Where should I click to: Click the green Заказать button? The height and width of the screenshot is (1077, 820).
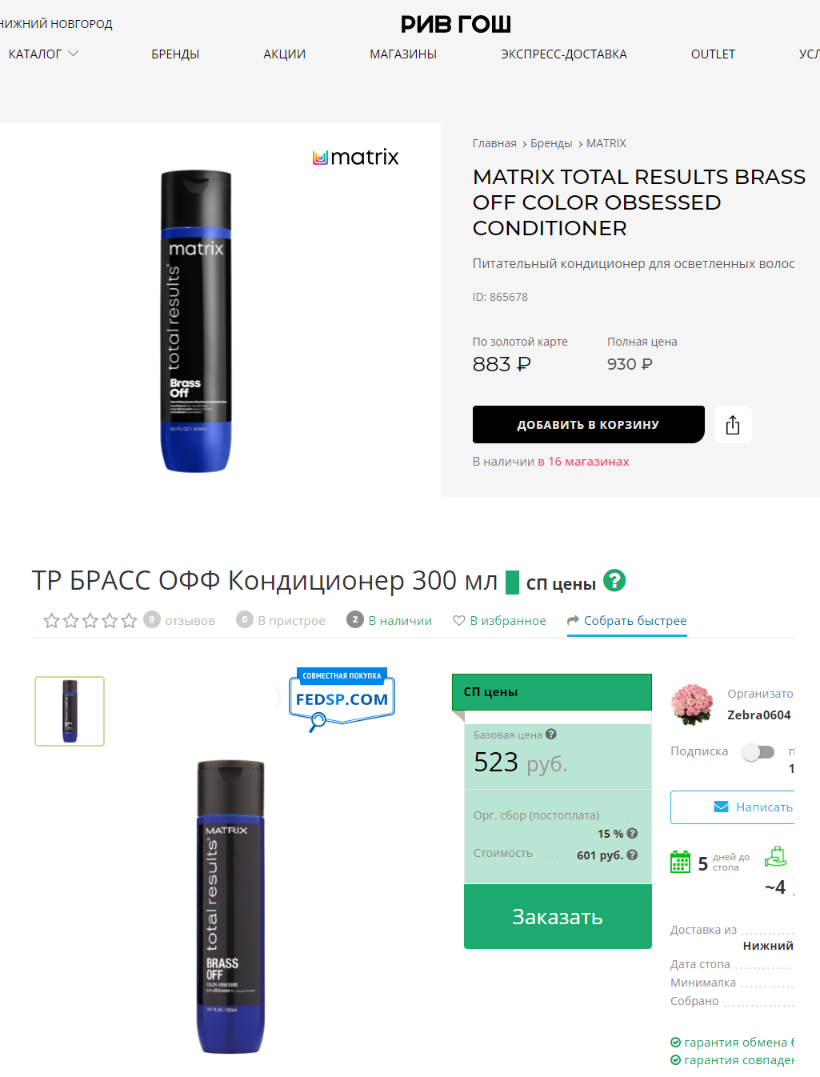(x=558, y=916)
